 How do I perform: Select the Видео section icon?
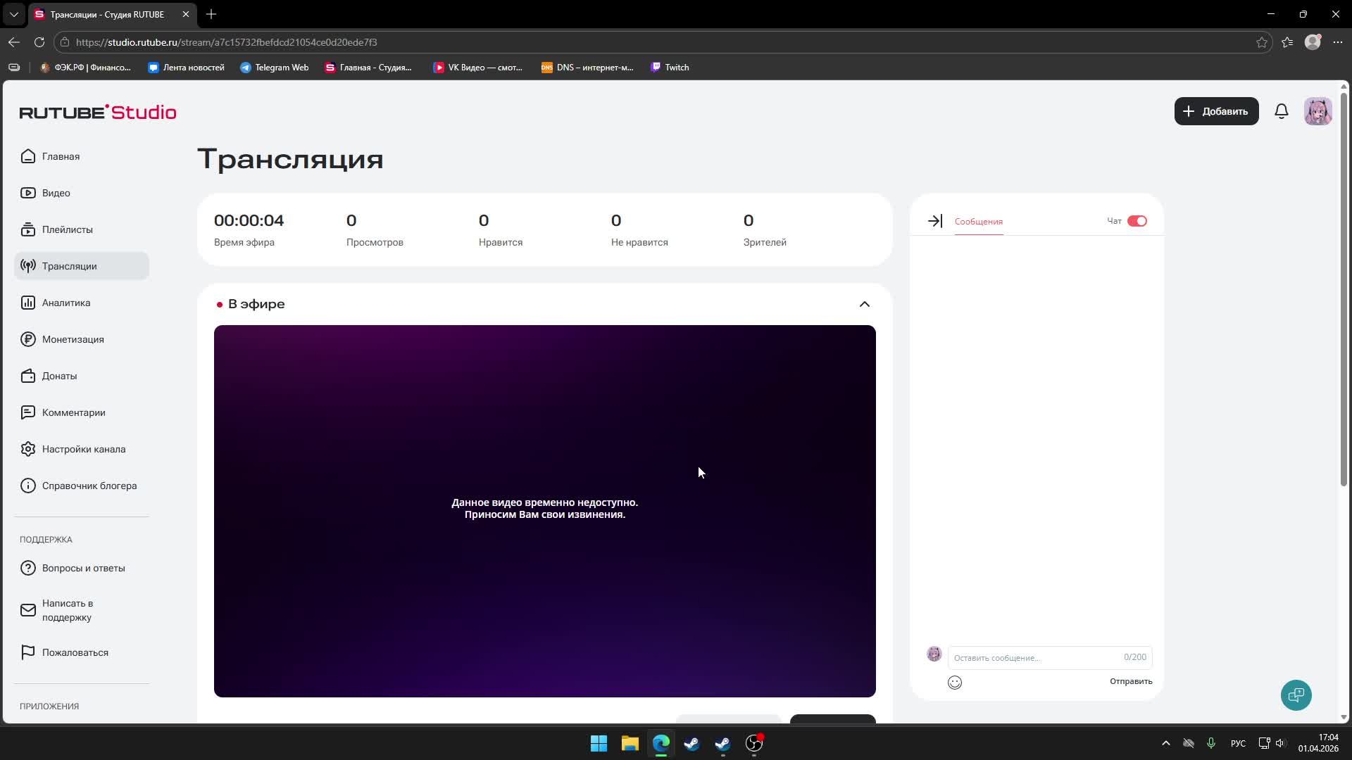tap(27, 192)
